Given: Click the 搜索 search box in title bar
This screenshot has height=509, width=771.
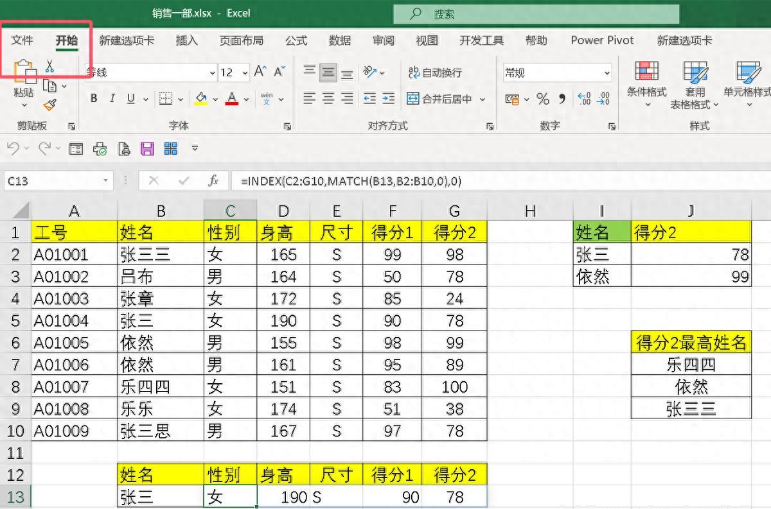Looking at the screenshot, I should click(536, 13).
